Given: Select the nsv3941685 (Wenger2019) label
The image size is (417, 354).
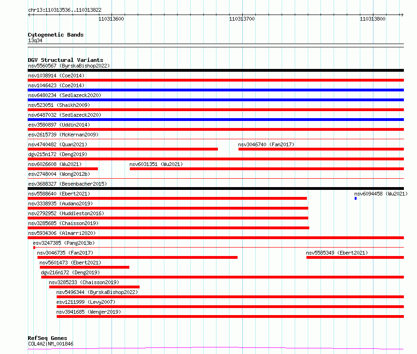Looking at the screenshot, I should (89, 312).
